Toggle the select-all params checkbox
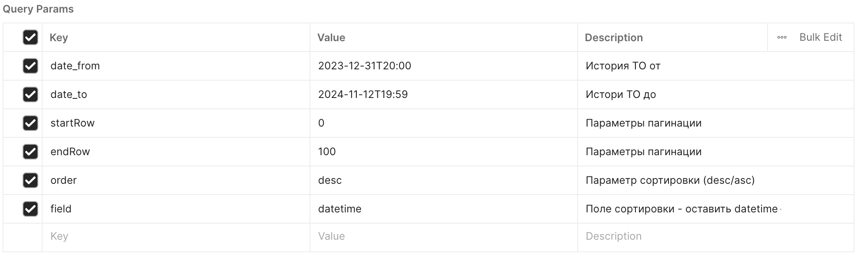The image size is (858, 254). pyautogui.click(x=30, y=37)
